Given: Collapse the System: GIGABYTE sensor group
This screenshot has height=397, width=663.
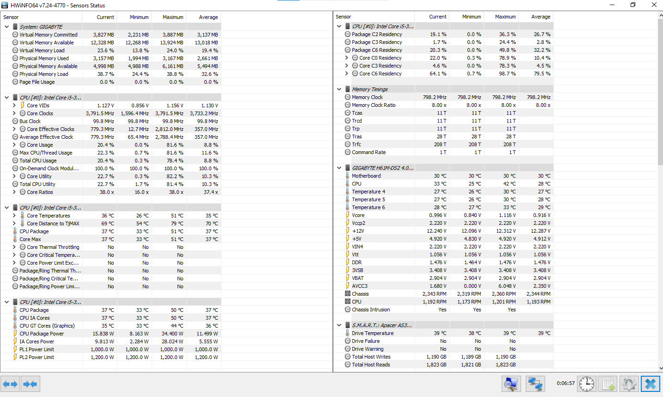Looking at the screenshot, I should click(x=7, y=27).
